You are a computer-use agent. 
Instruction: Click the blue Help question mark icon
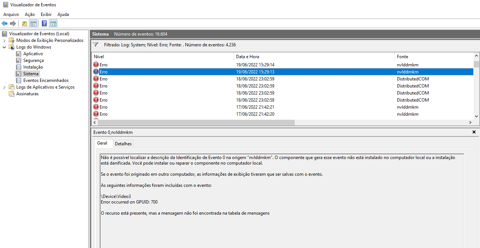tap(44, 24)
